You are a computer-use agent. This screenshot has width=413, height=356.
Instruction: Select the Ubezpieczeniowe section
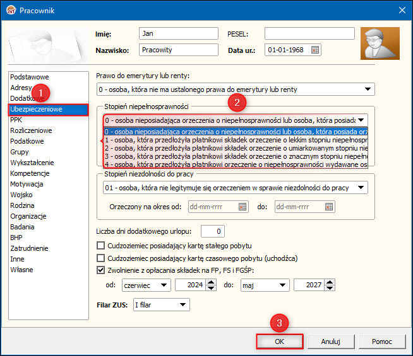[x=49, y=109]
